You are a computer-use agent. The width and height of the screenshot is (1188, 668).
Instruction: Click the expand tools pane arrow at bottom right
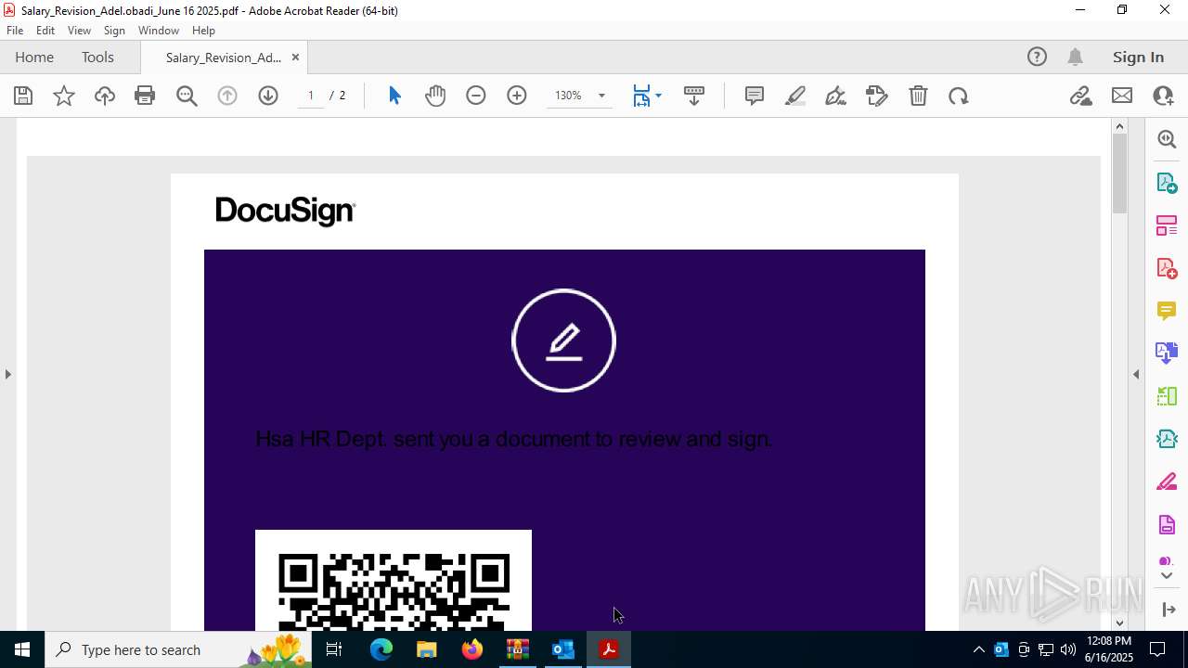[1169, 610]
